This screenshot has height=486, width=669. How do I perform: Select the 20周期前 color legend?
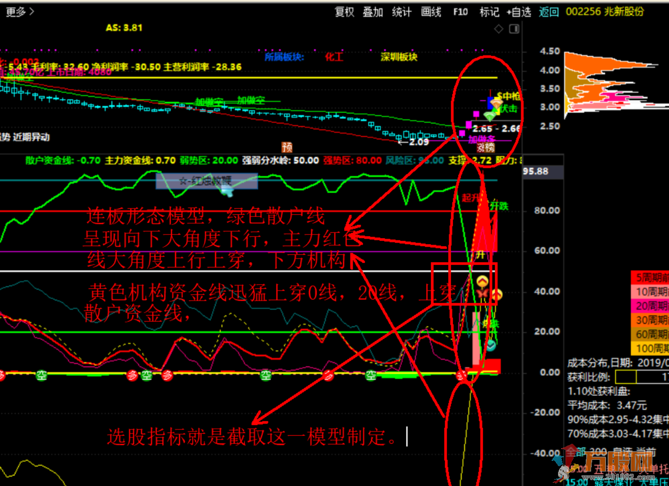(x=650, y=305)
